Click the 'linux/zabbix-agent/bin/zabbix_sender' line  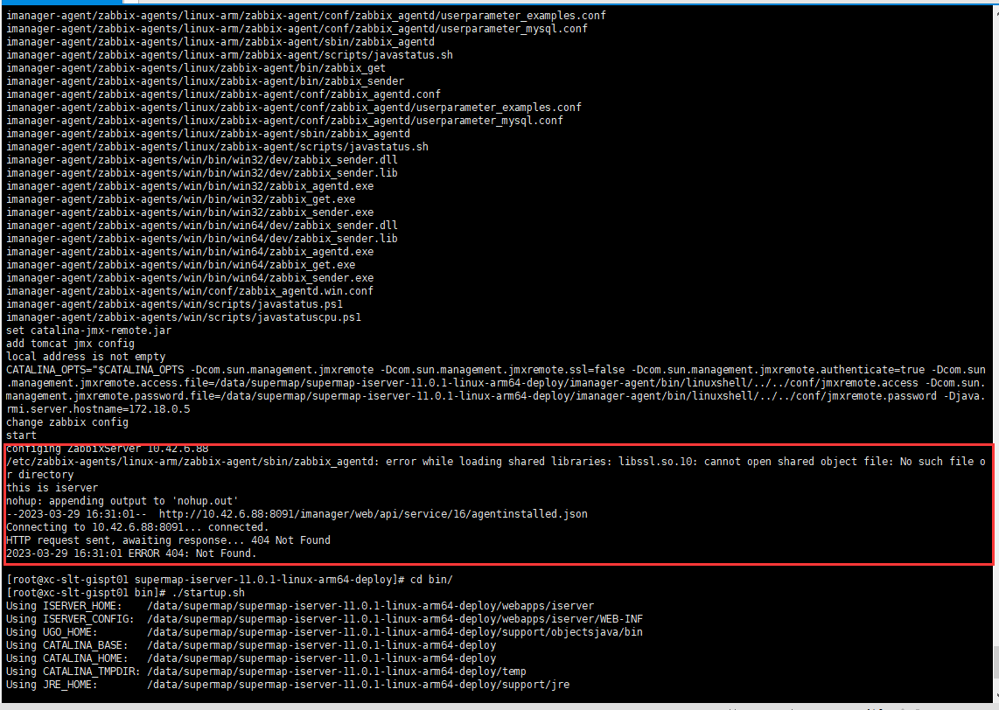click(205, 81)
